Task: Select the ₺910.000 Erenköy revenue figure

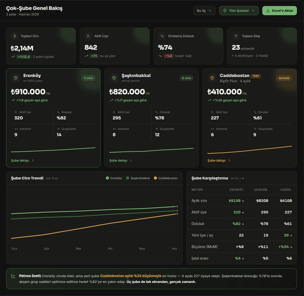Action: point(28,92)
